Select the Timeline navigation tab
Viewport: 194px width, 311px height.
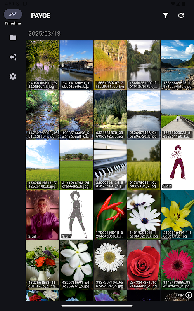pyautogui.click(x=13, y=17)
